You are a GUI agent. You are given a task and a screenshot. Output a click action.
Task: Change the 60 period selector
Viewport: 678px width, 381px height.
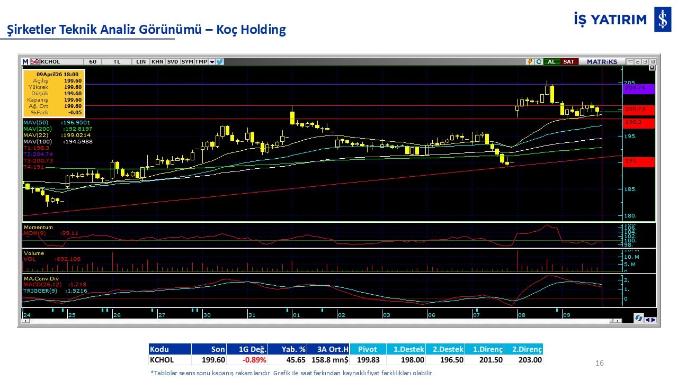(93, 61)
